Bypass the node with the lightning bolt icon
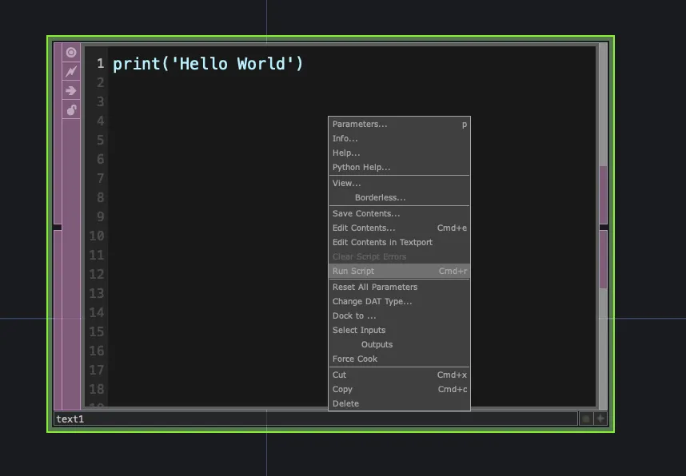 pyautogui.click(x=70, y=71)
